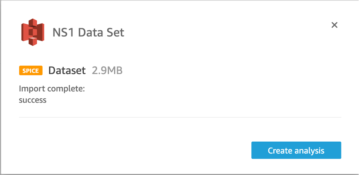Click the X at dialog's upper corner
Image resolution: width=359 pixels, height=175 pixels.
click(x=335, y=25)
